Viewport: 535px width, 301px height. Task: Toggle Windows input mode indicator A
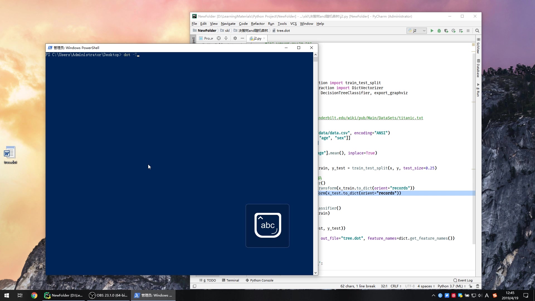[487, 295]
